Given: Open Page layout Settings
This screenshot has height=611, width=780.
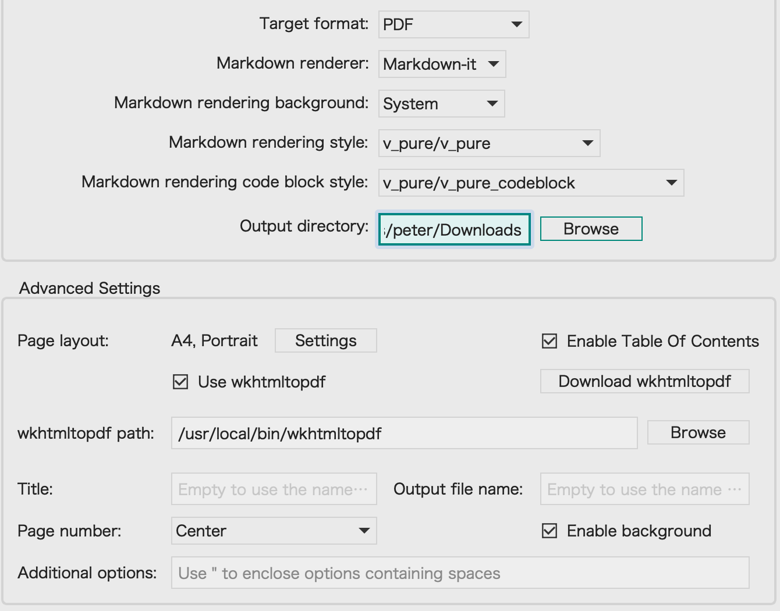Looking at the screenshot, I should (325, 340).
